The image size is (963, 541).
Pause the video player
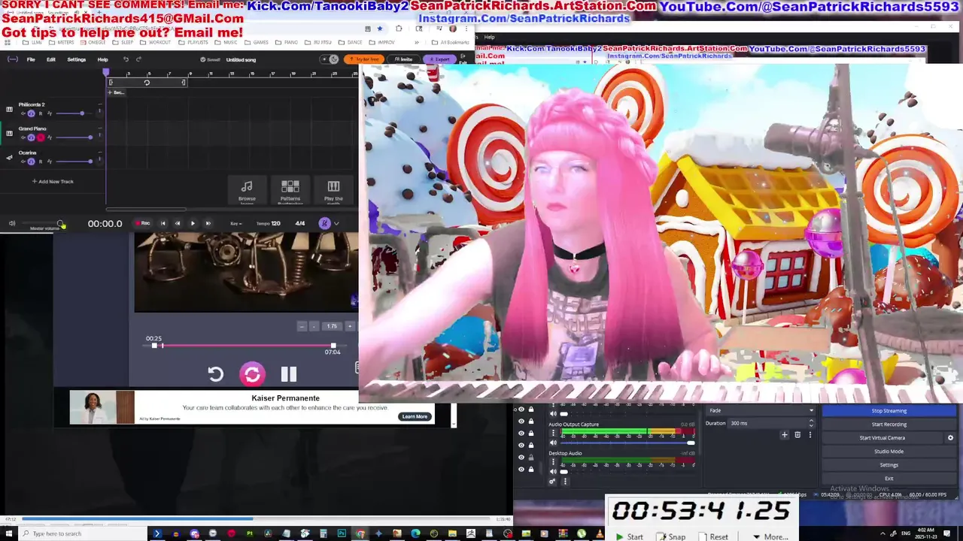pos(289,374)
